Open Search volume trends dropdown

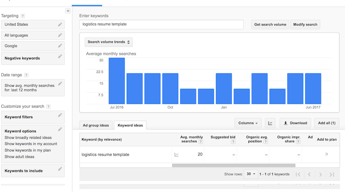tap(109, 42)
